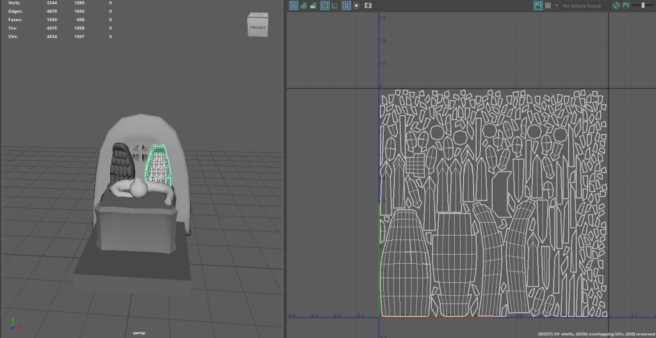Click the display image icon

click(x=538, y=5)
